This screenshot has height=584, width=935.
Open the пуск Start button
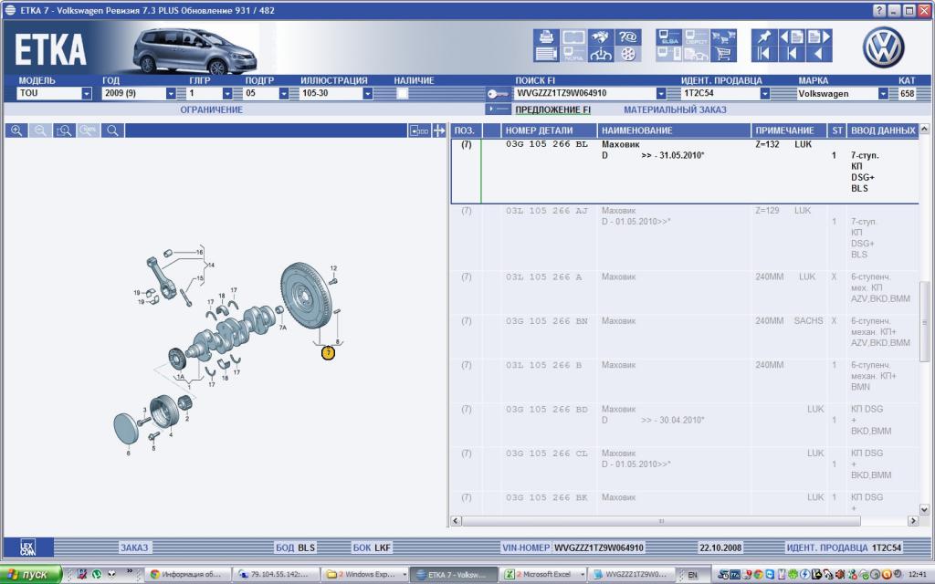click(31, 575)
